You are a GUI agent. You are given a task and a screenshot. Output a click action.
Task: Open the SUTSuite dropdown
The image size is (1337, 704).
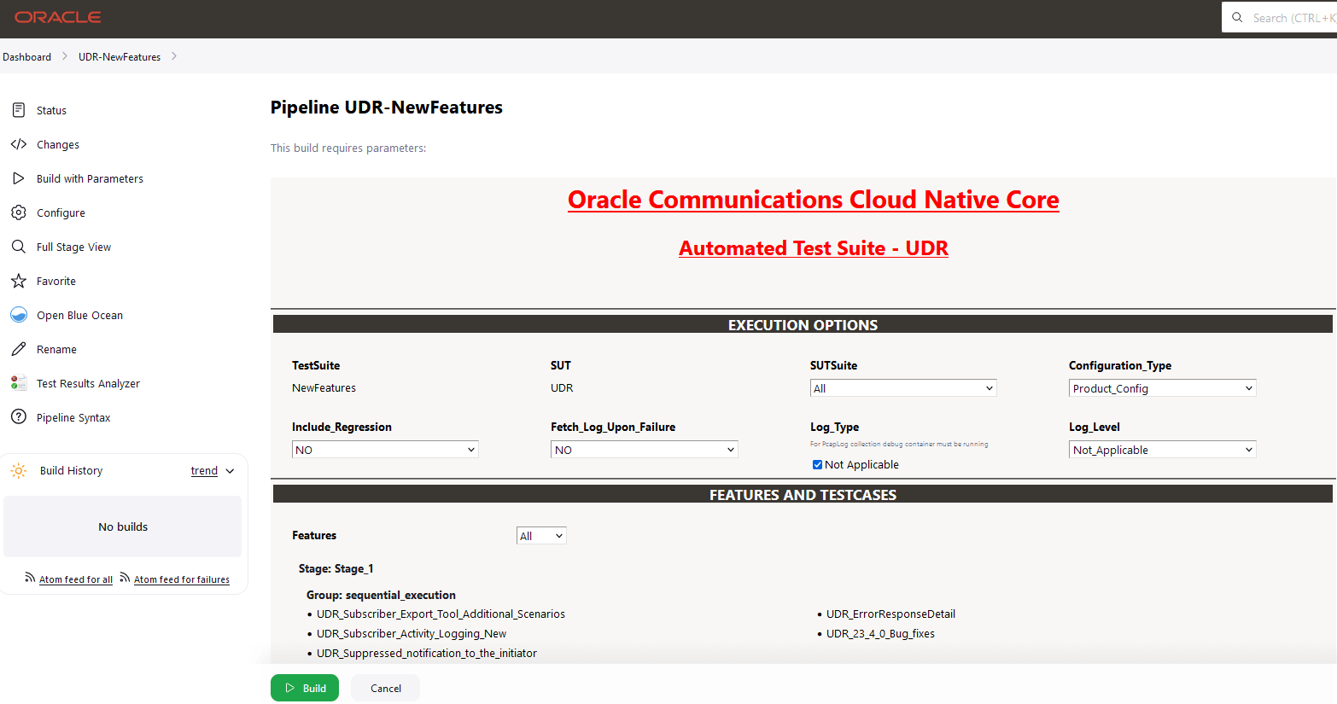point(903,388)
